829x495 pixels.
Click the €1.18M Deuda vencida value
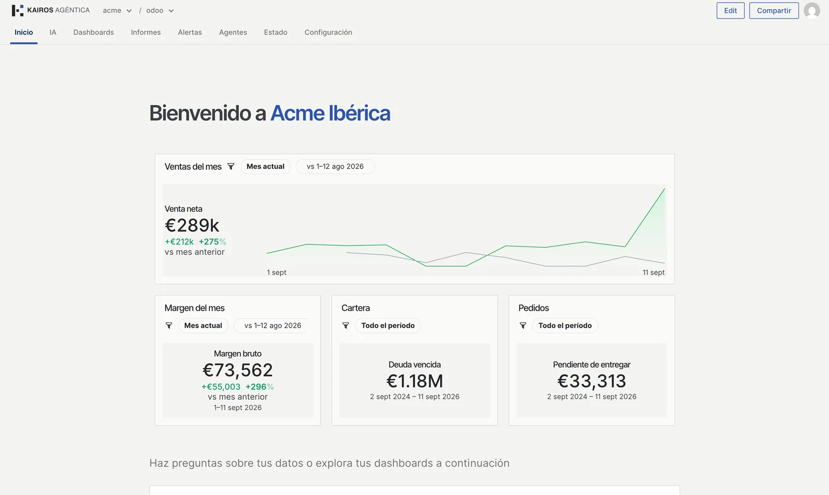414,381
